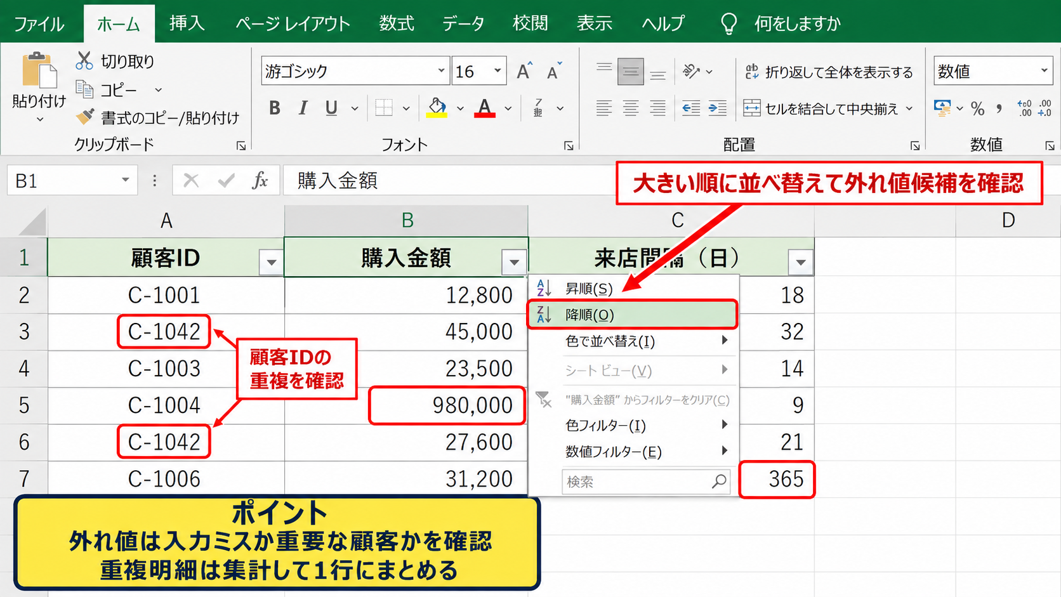Select column D header
This screenshot has width=1061, height=597.
tap(1008, 221)
